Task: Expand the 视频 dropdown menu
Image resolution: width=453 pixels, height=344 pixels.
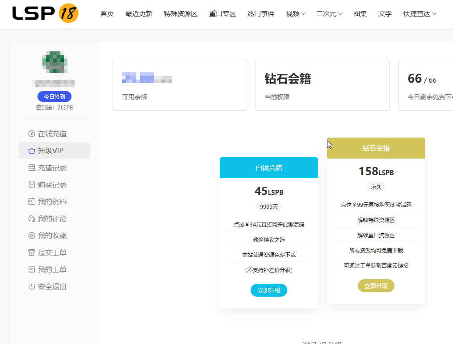Action: click(295, 13)
